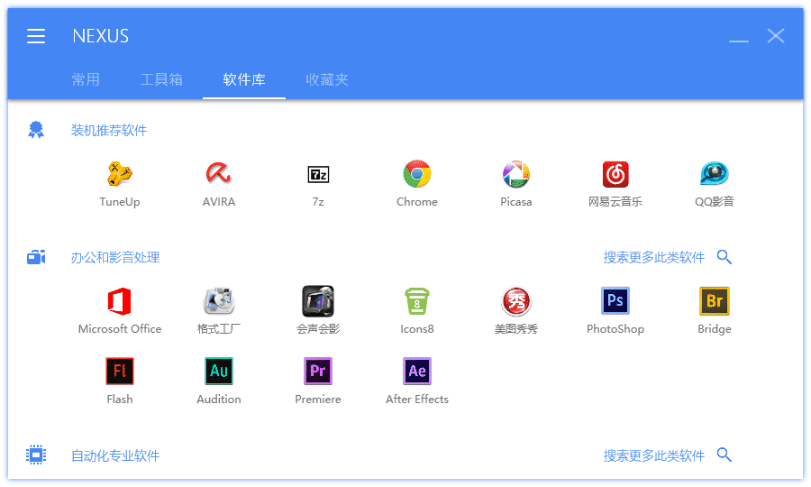Click 搜索更多此类软件 link for 办公和影音处理
Viewport: 811px width, 487px height.
[x=654, y=257]
